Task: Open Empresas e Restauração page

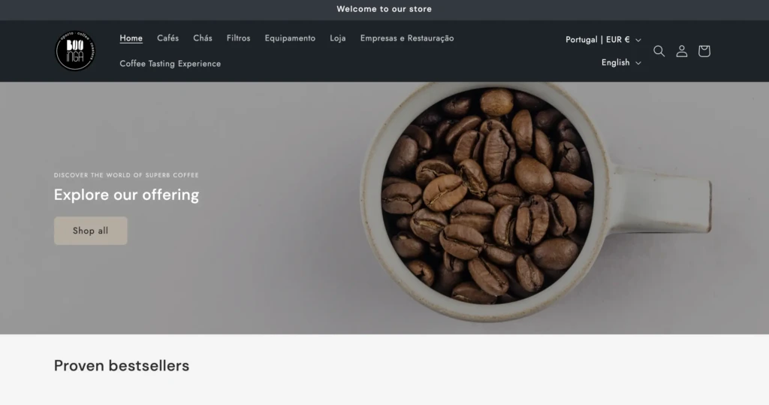Action: point(407,38)
